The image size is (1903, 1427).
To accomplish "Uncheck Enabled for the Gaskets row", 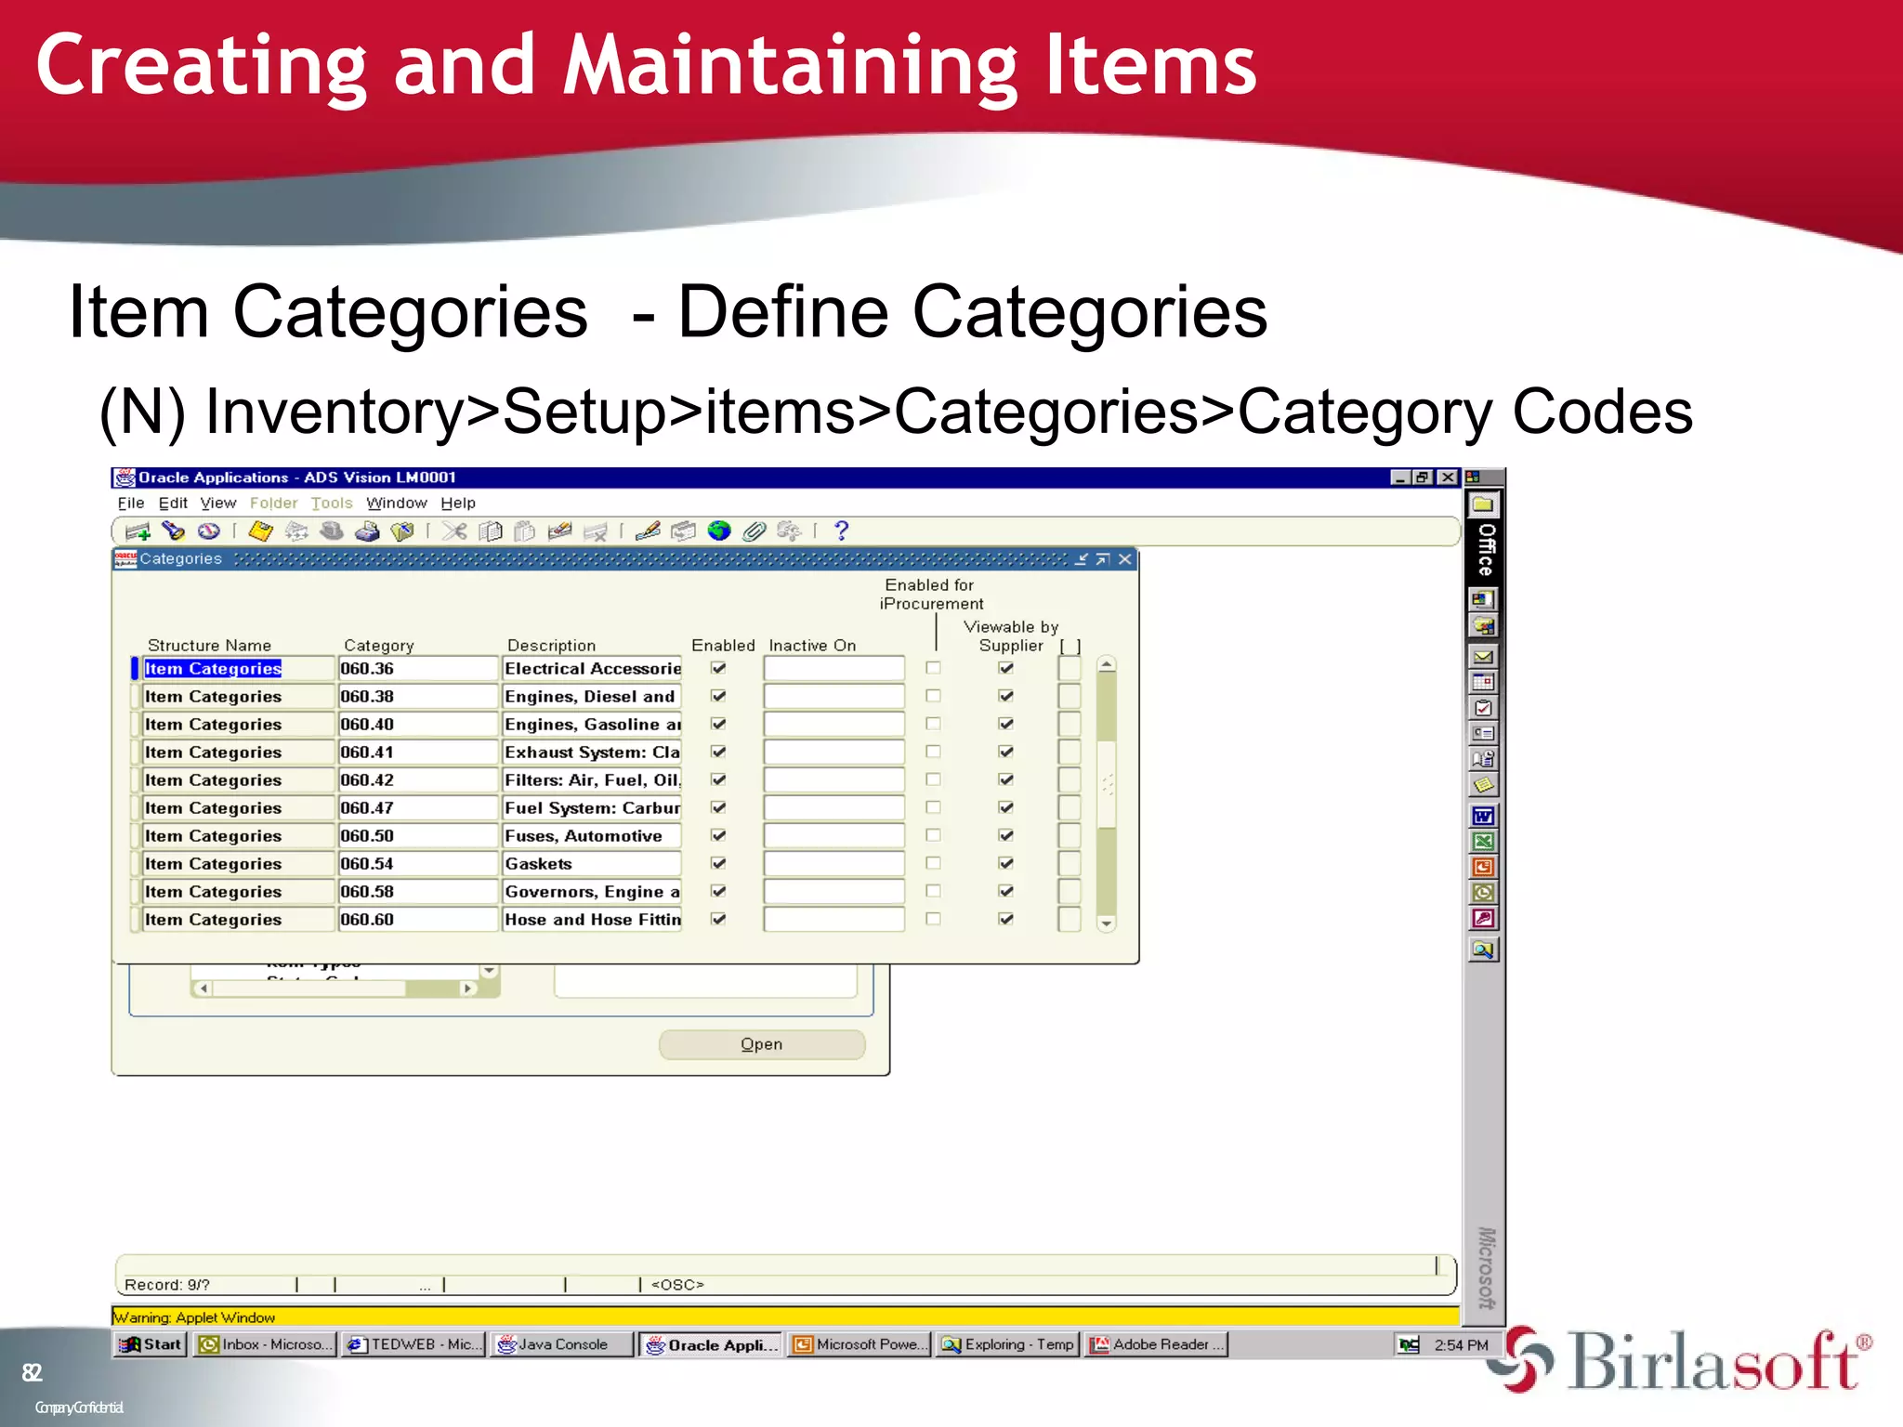I will [718, 863].
